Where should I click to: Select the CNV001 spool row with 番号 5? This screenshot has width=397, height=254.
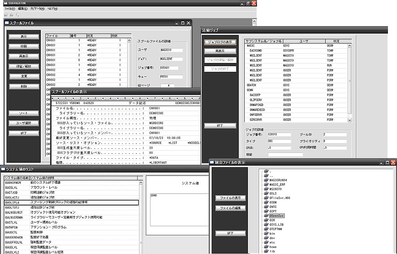pyautogui.click(x=86, y=60)
